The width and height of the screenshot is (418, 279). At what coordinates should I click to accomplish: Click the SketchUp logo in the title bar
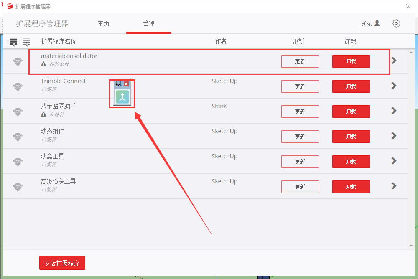click(x=10, y=6)
